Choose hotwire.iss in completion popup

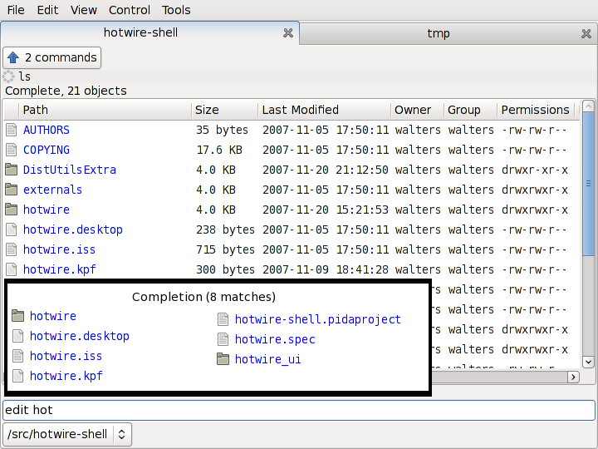tap(66, 356)
